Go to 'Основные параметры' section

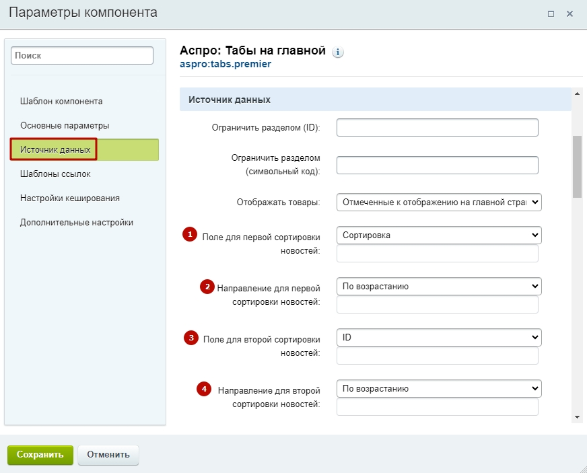pos(65,126)
